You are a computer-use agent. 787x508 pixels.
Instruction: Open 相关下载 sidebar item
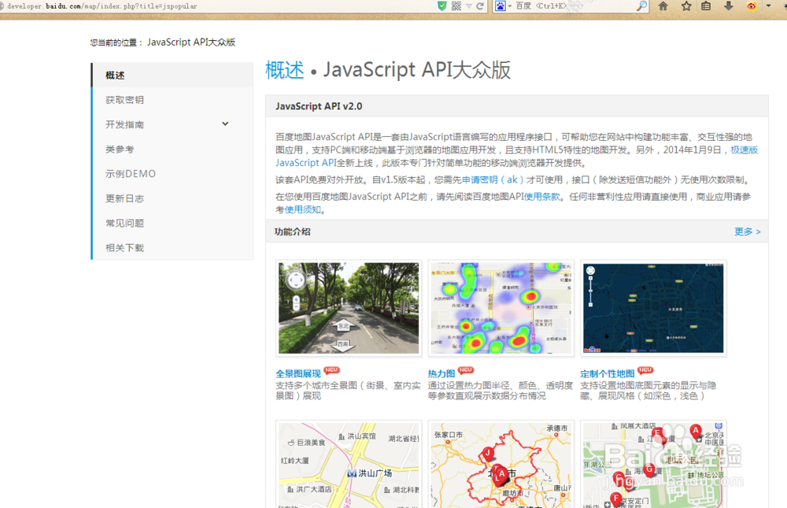tap(172, 247)
